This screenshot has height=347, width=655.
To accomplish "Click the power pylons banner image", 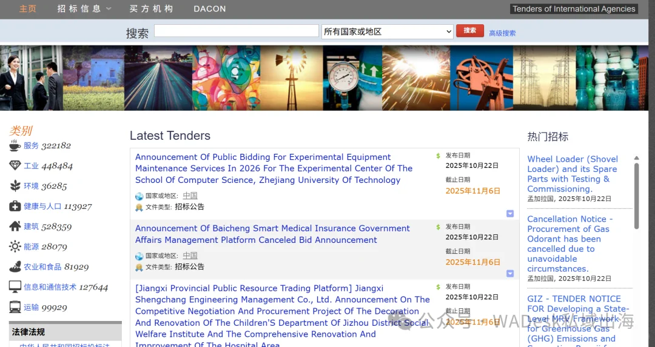I will 544,78.
